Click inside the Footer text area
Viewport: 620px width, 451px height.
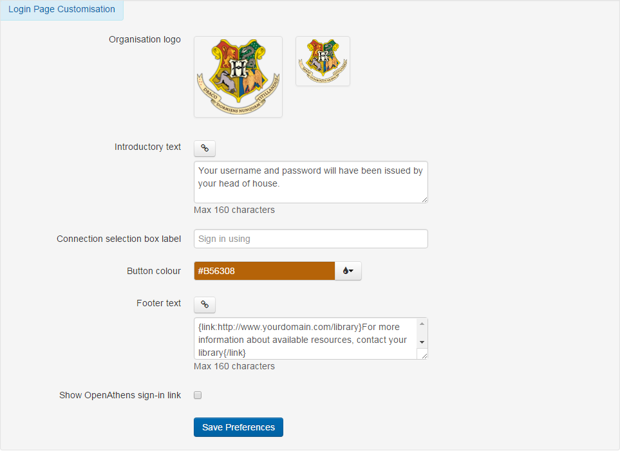point(303,339)
